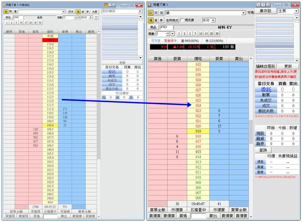Click 買單全刪 button in right window
The image size is (302, 222).
click(x=158, y=210)
